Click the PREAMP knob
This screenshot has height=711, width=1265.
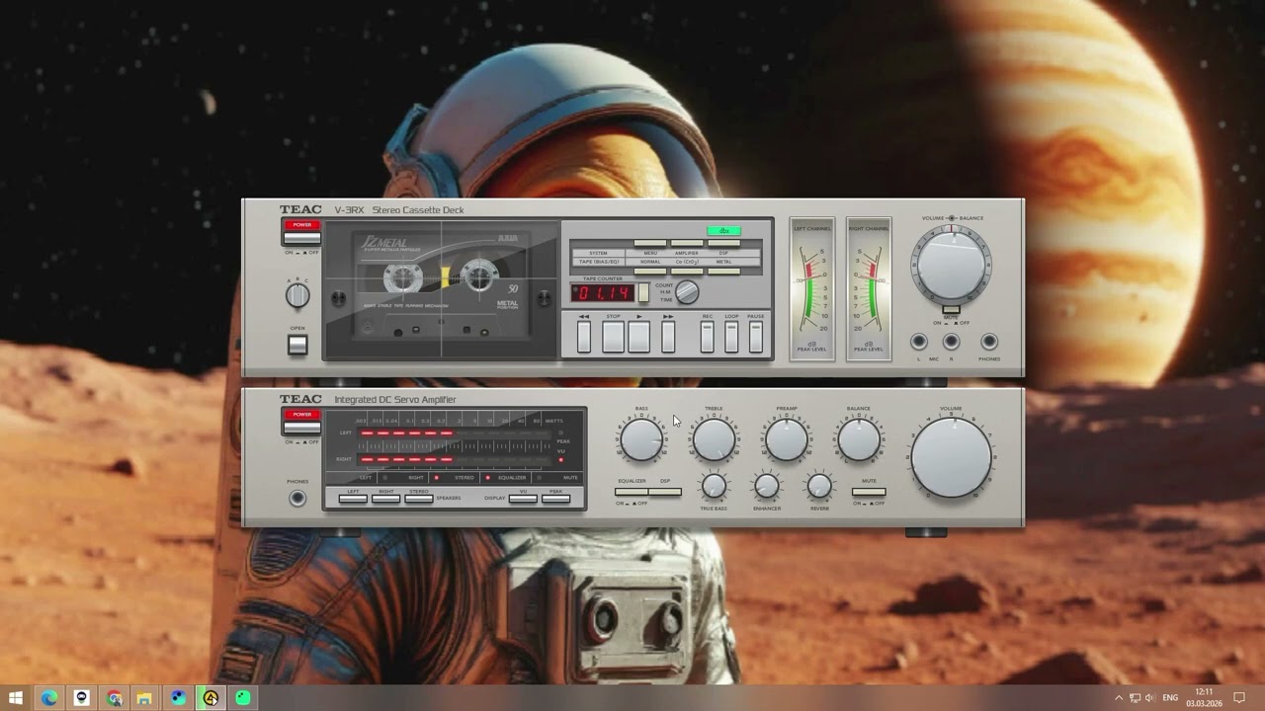point(787,438)
